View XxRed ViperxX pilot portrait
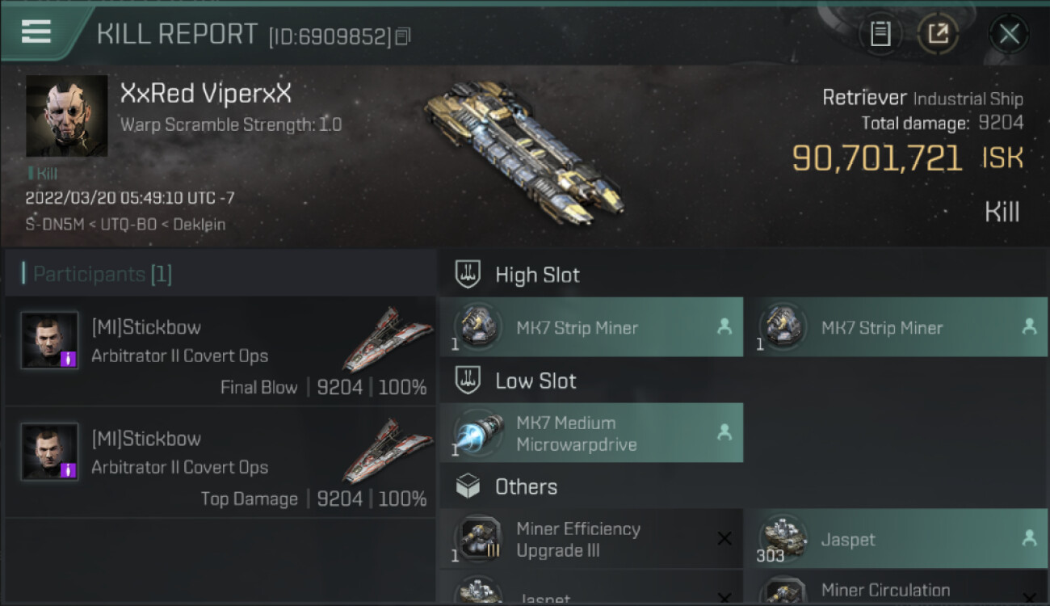The width and height of the screenshot is (1050, 606). (66, 116)
